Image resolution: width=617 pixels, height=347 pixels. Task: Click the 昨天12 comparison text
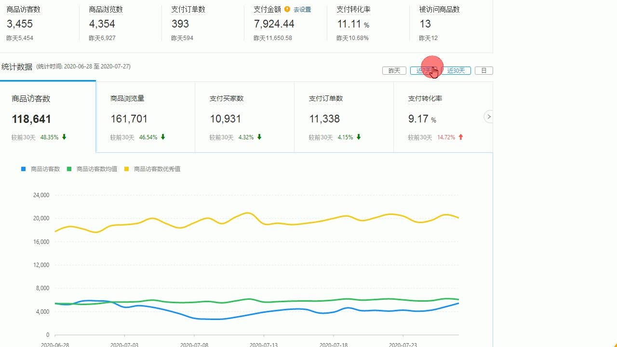point(429,38)
